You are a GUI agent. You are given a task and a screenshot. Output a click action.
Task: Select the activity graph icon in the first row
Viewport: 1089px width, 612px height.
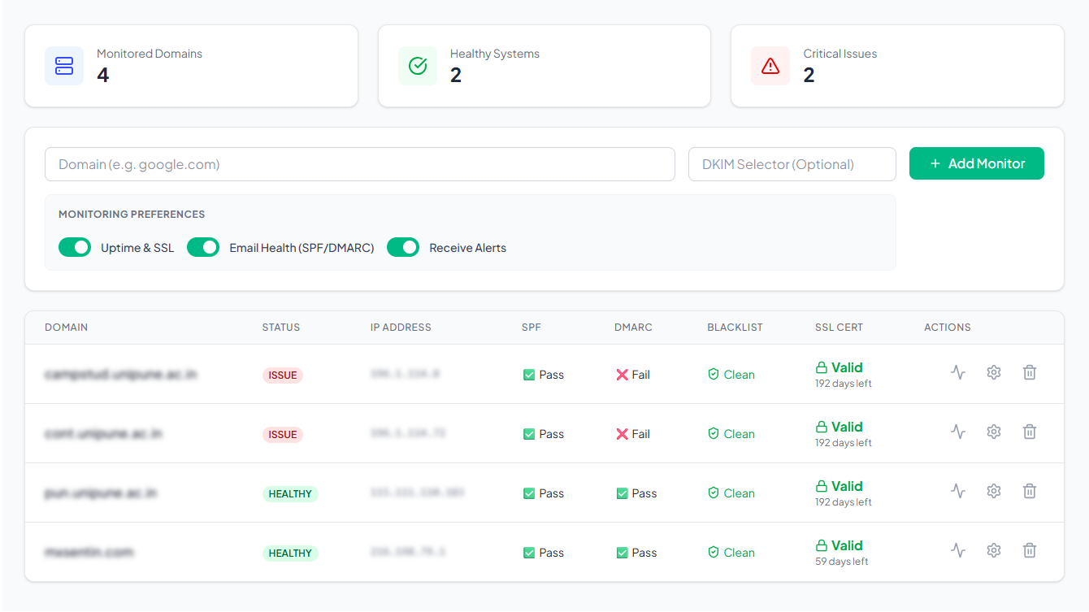pyautogui.click(x=958, y=372)
